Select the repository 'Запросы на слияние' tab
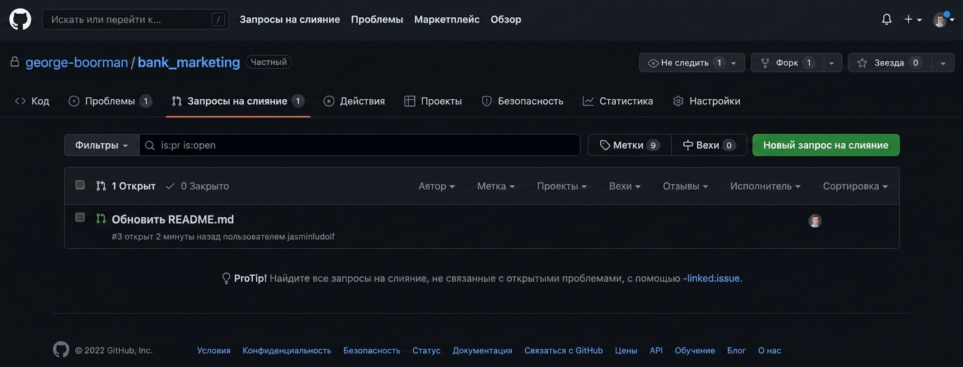This screenshot has width=963, height=367. point(238,101)
